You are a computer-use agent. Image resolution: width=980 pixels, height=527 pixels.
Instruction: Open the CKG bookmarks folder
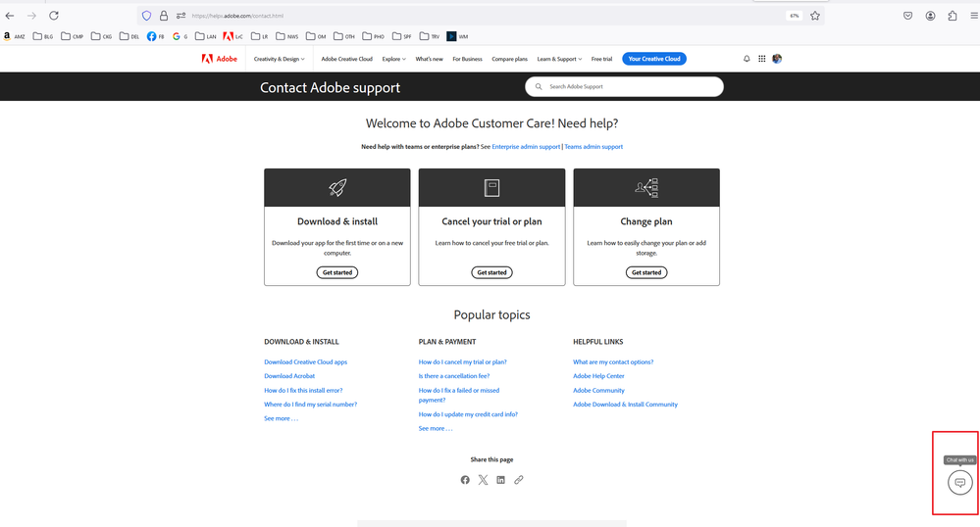click(101, 36)
